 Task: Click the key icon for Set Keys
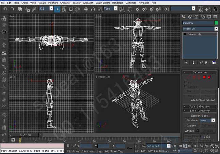129,148
